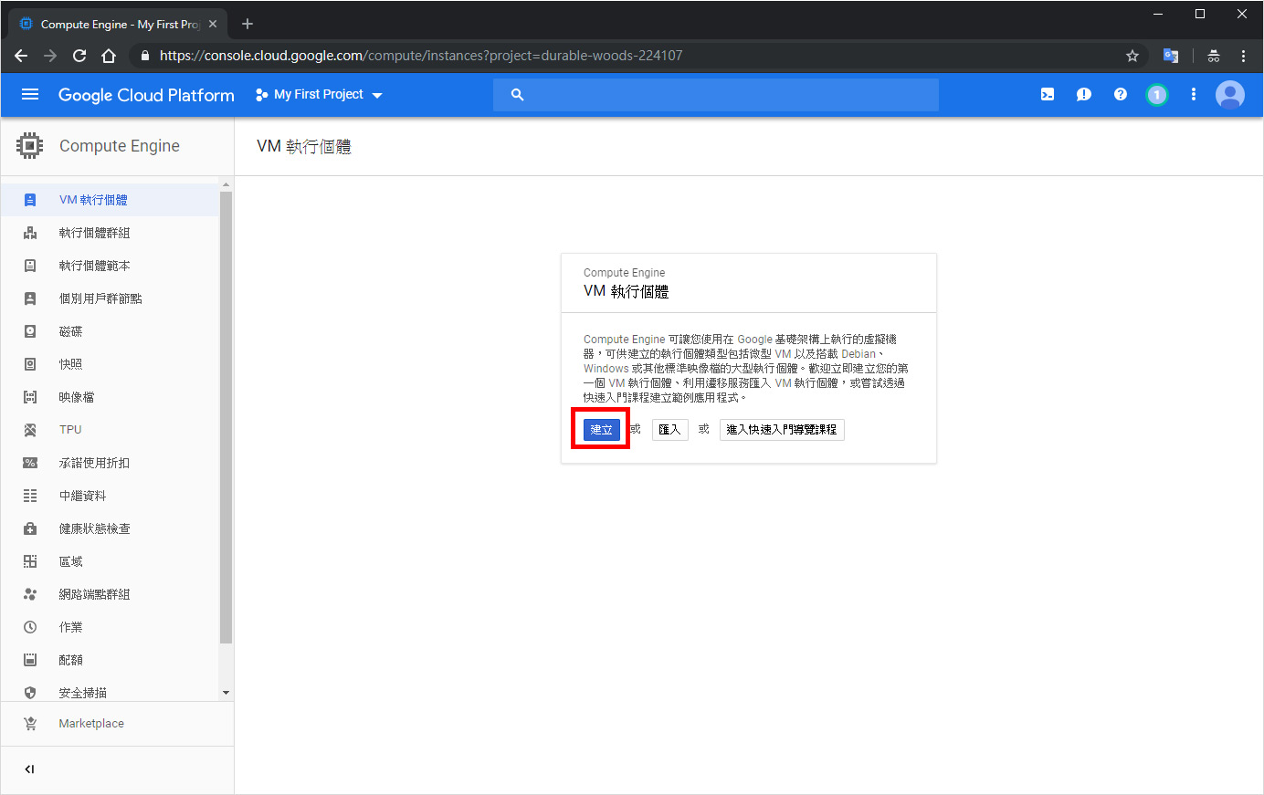Screen dimensions: 1264x795
Task: Click sidebar scrollbar down arrow
Action: [226, 694]
